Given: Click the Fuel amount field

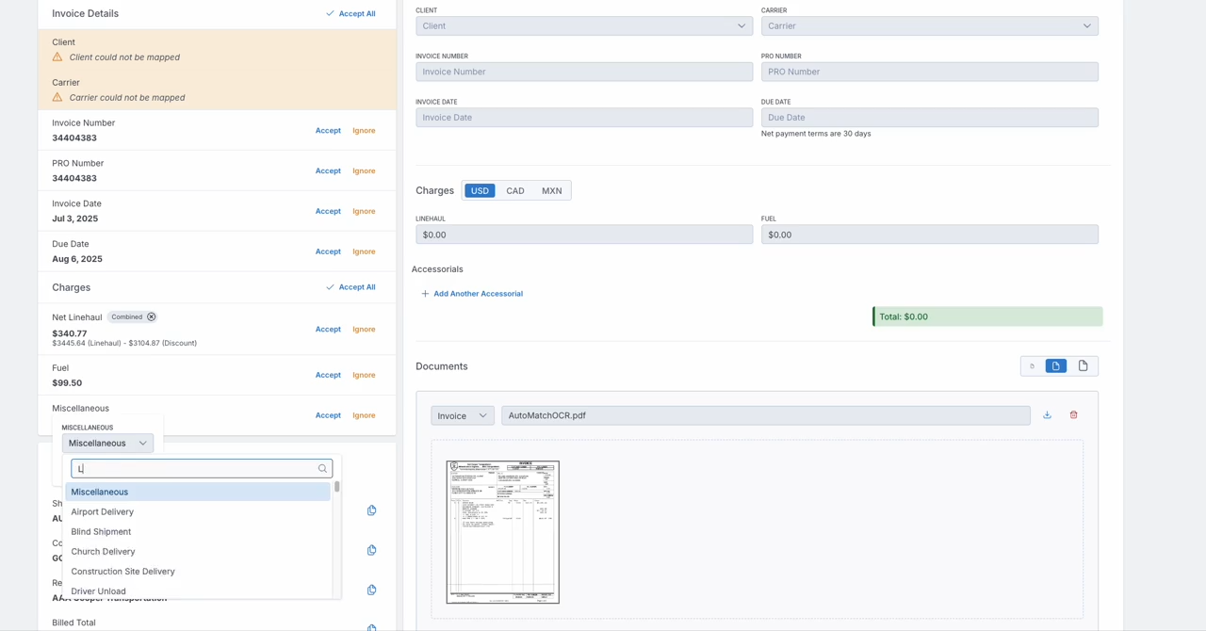Looking at the screenshot, I should coord(930,235).
